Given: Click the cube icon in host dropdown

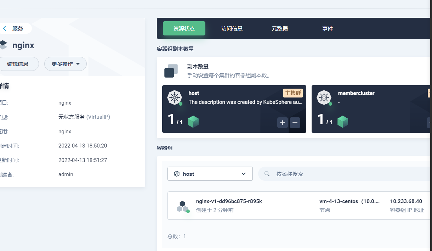Looking at the screenshot, I should coord(177,174).
